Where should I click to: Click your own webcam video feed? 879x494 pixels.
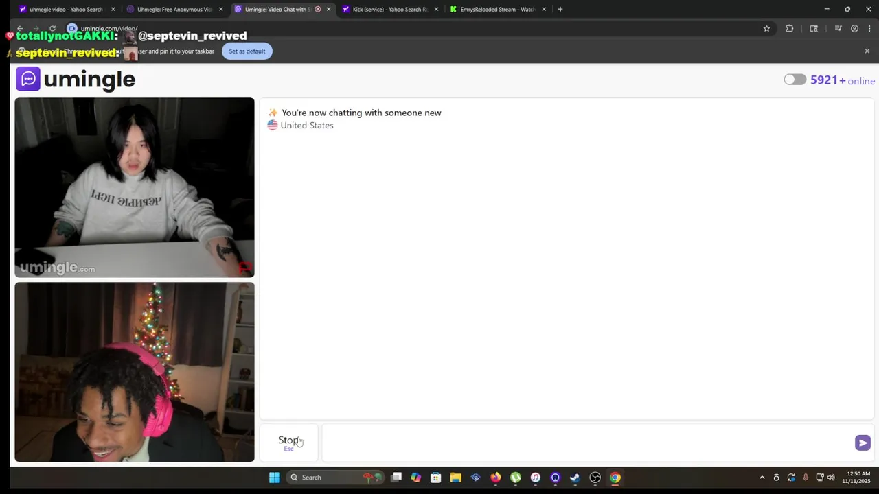click(135, 372)
